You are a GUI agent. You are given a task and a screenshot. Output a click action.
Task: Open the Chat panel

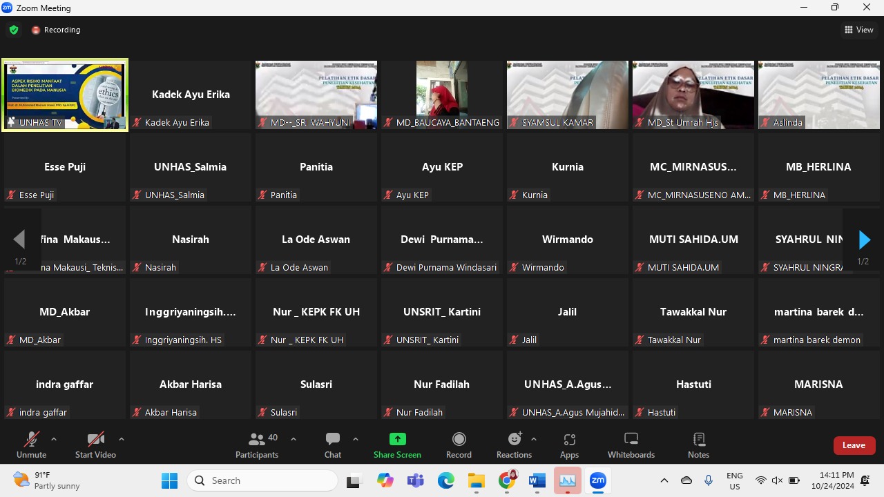(x=333, y=445)
